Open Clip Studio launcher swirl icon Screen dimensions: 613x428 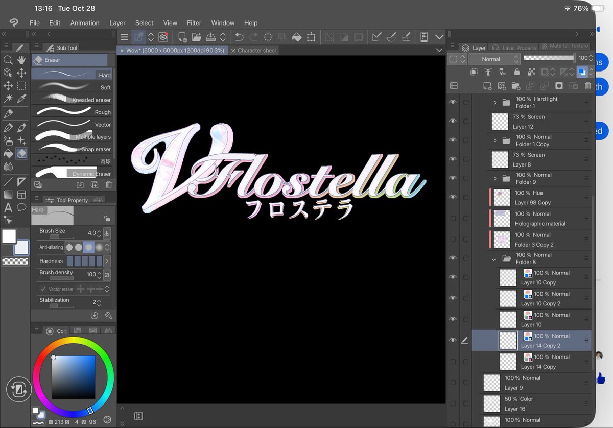click(163, 37)
